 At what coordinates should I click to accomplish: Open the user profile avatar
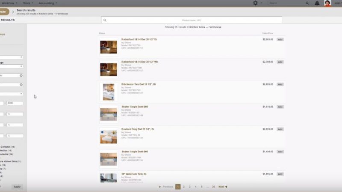(328, 3)
